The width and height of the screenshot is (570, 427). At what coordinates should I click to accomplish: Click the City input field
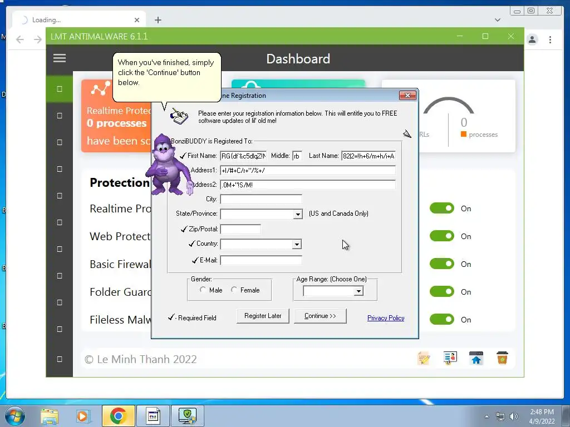261,200
